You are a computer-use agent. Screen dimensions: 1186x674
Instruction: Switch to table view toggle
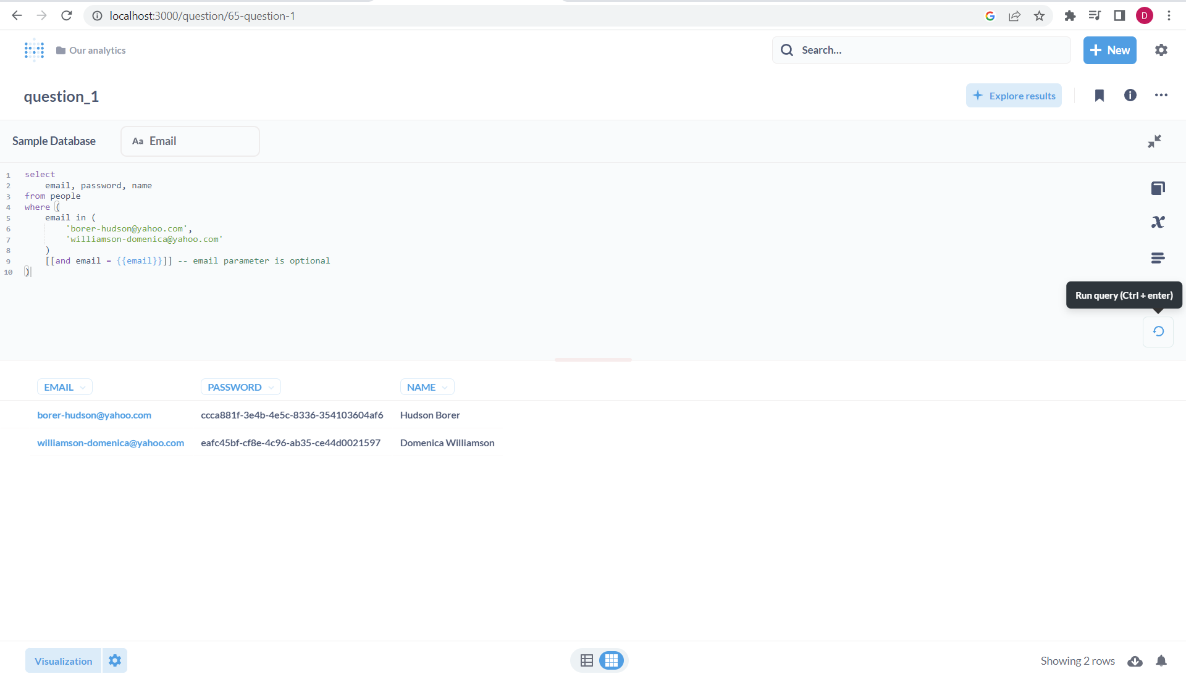click(x=587, y=660)
